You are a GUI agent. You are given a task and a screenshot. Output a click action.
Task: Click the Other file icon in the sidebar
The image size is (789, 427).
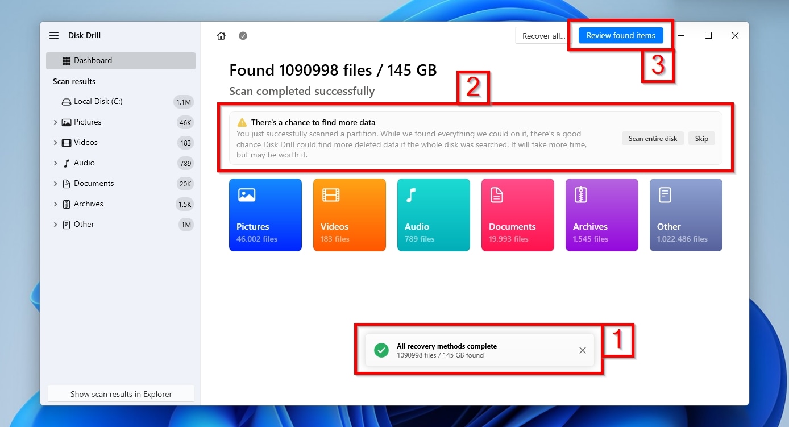[x=67, y=225]
